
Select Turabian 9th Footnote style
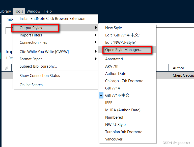[x=127, y=132]
